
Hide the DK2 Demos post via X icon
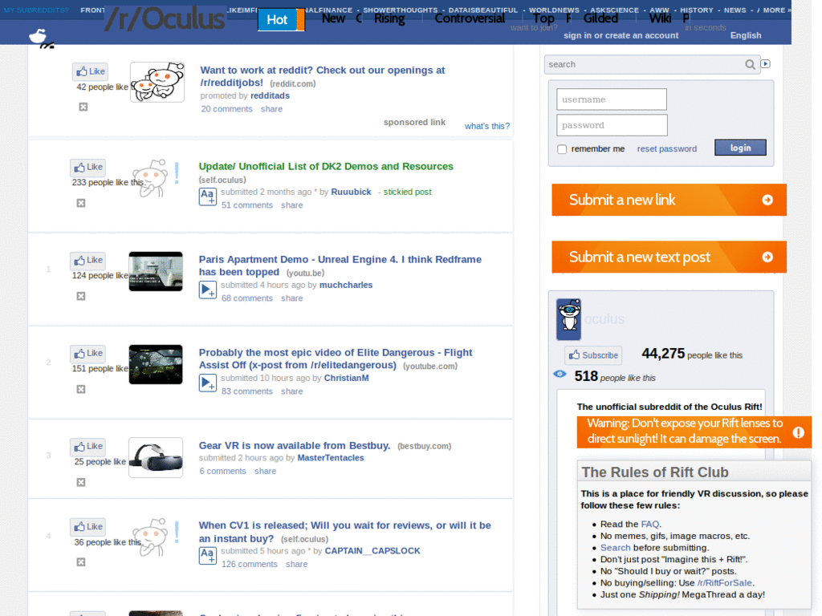point(81,203)
